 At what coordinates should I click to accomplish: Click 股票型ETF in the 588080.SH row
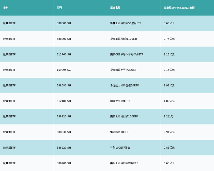tap(9, 85)
